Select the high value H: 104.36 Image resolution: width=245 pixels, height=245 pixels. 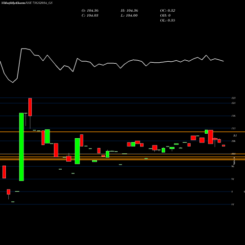point(129,11)
